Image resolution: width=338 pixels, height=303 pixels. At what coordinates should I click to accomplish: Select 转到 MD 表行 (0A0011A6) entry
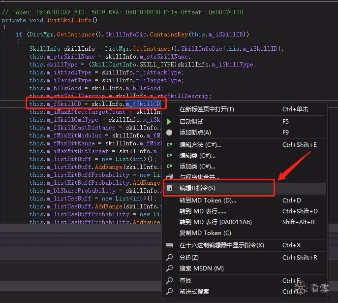coord(215,222)
